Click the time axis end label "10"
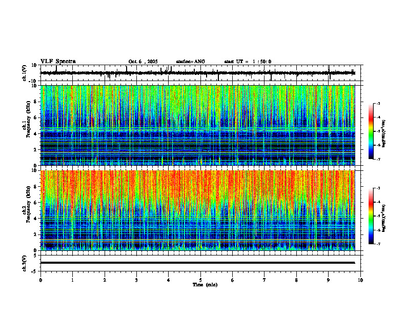Screen dimensions: 406x314 (x=360, y=280)
